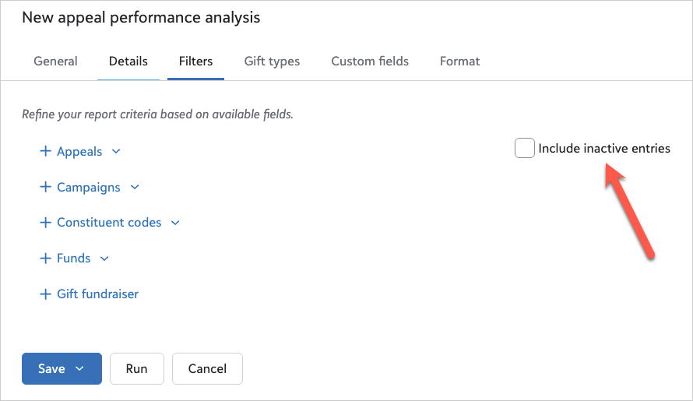Screen dimensions: 693x401
Task: Click the plus icon beside Constituent codes
Action: click(45, 223)
